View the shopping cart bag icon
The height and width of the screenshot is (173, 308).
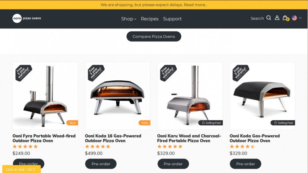click(x=286, y=18)
